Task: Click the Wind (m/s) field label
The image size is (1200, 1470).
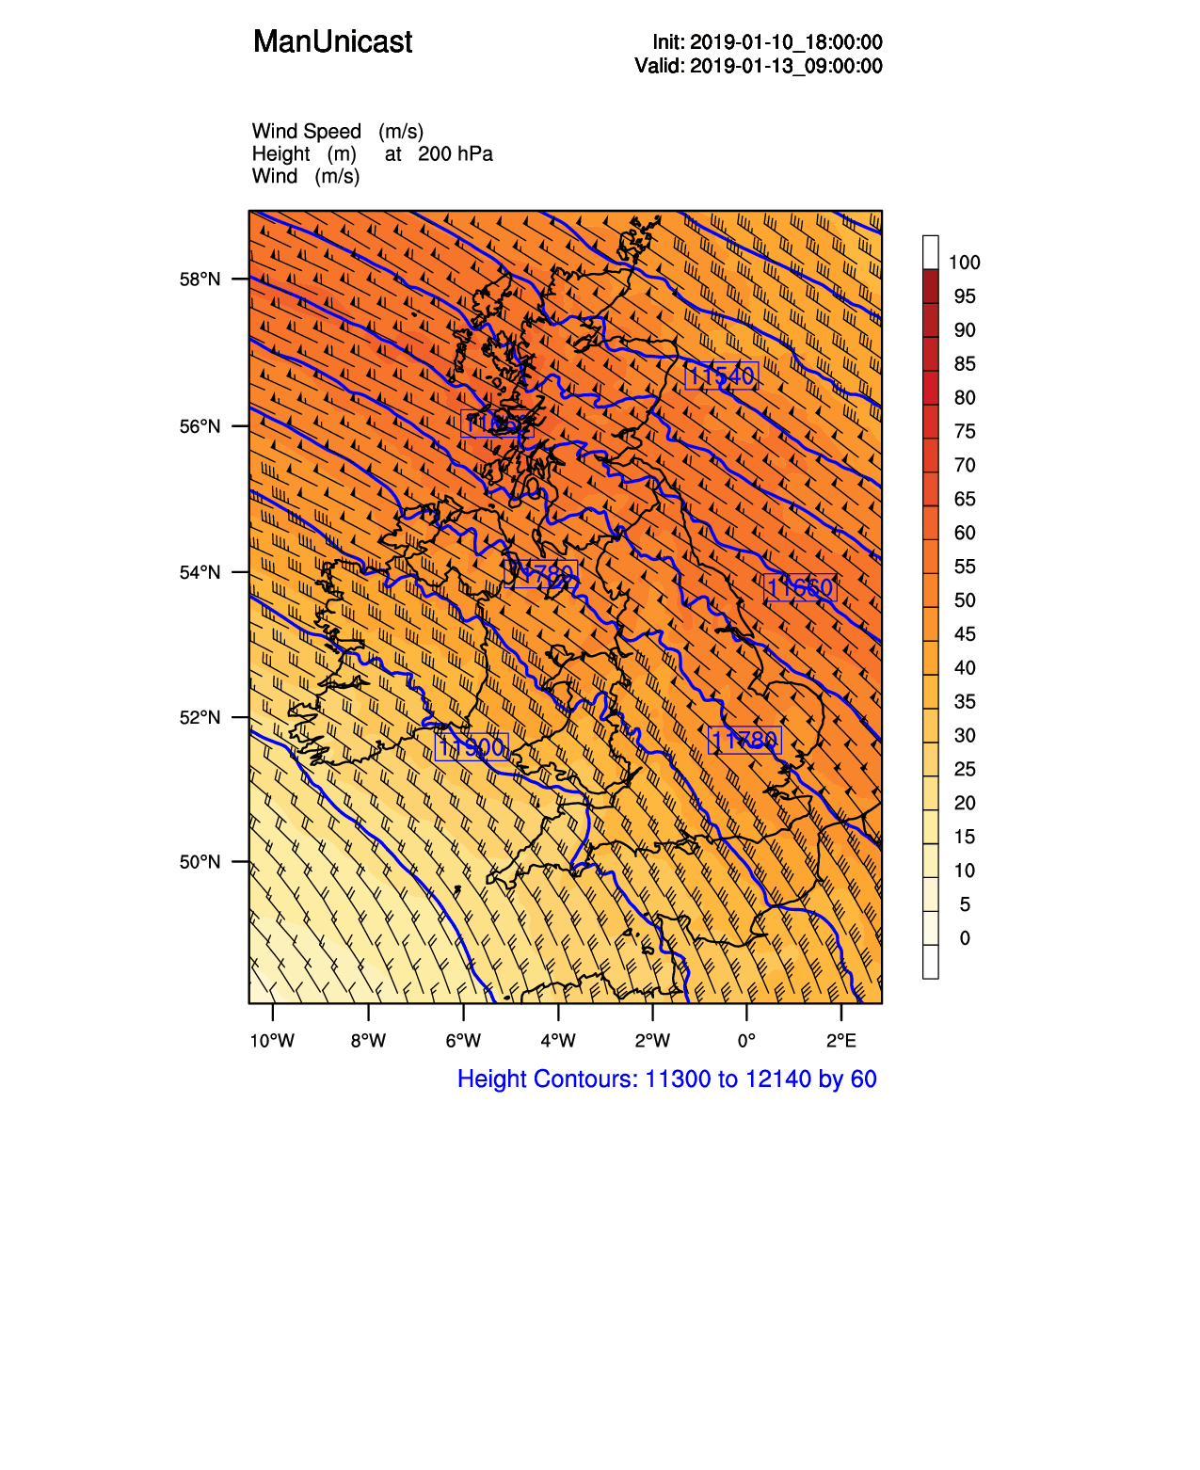Action: pos(306,176)
